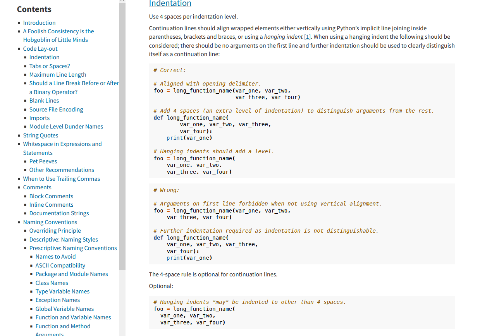Open footnote [1] reference link
The width and height of the screenshot is (480, 336).
(308, 37)
